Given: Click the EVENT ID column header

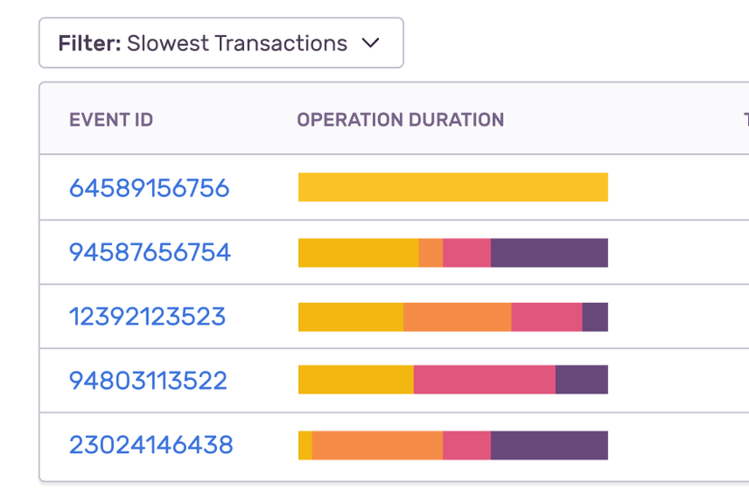Looking at the screenshot, I should point(111,120).
